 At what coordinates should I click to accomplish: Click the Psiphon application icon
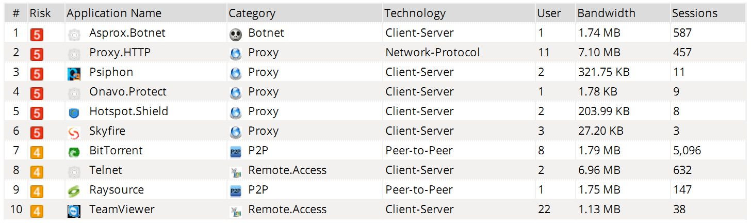74,73
